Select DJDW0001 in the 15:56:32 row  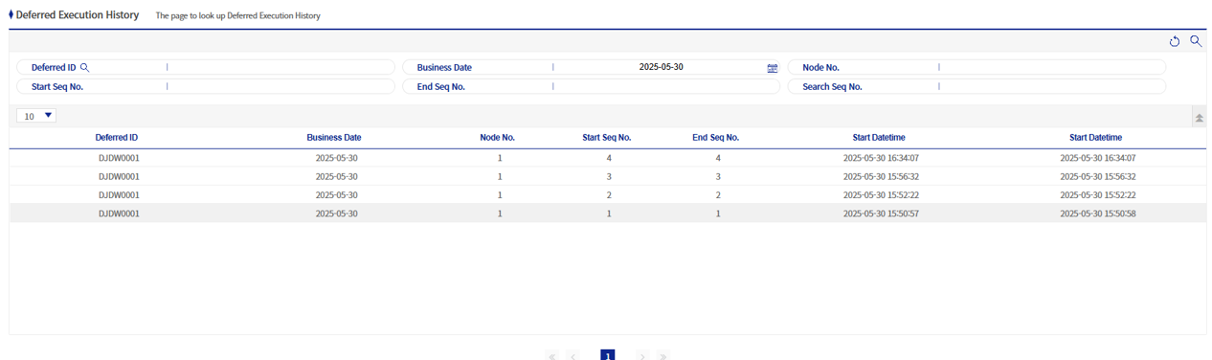click(x=119, y=177)
